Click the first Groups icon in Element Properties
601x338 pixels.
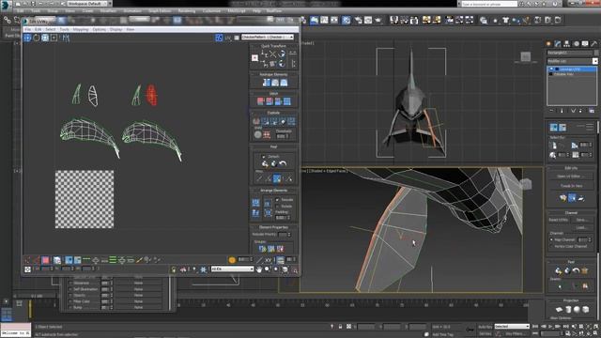point(263,249)
